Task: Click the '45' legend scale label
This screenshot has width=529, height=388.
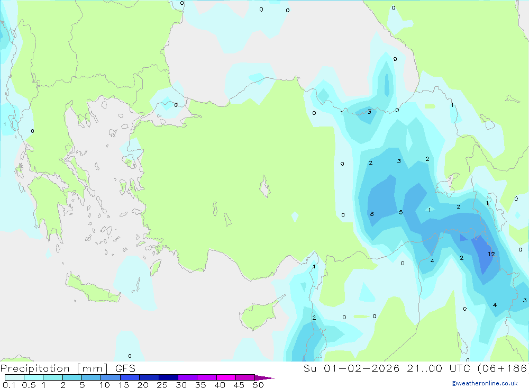Action: (239, 385)
